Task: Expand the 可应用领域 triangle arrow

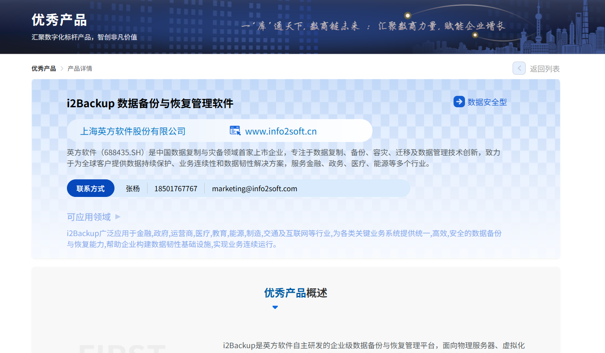Action: [x=118, y=217]
